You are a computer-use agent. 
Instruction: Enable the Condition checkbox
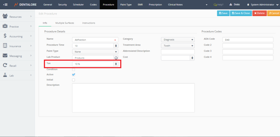pos(73,70)
